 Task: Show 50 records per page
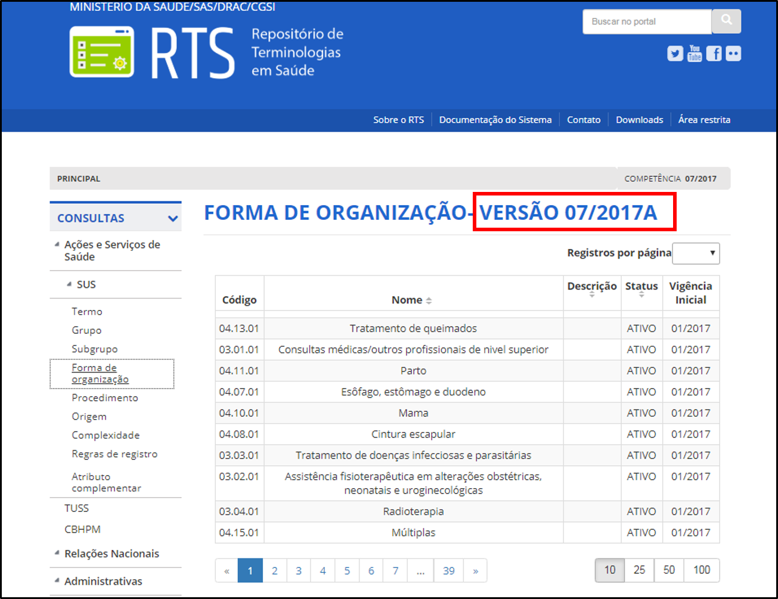point(669,570)
